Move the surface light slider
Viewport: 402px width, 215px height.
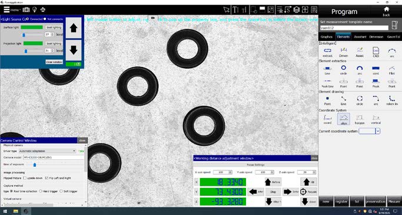(x=24, y=35)
